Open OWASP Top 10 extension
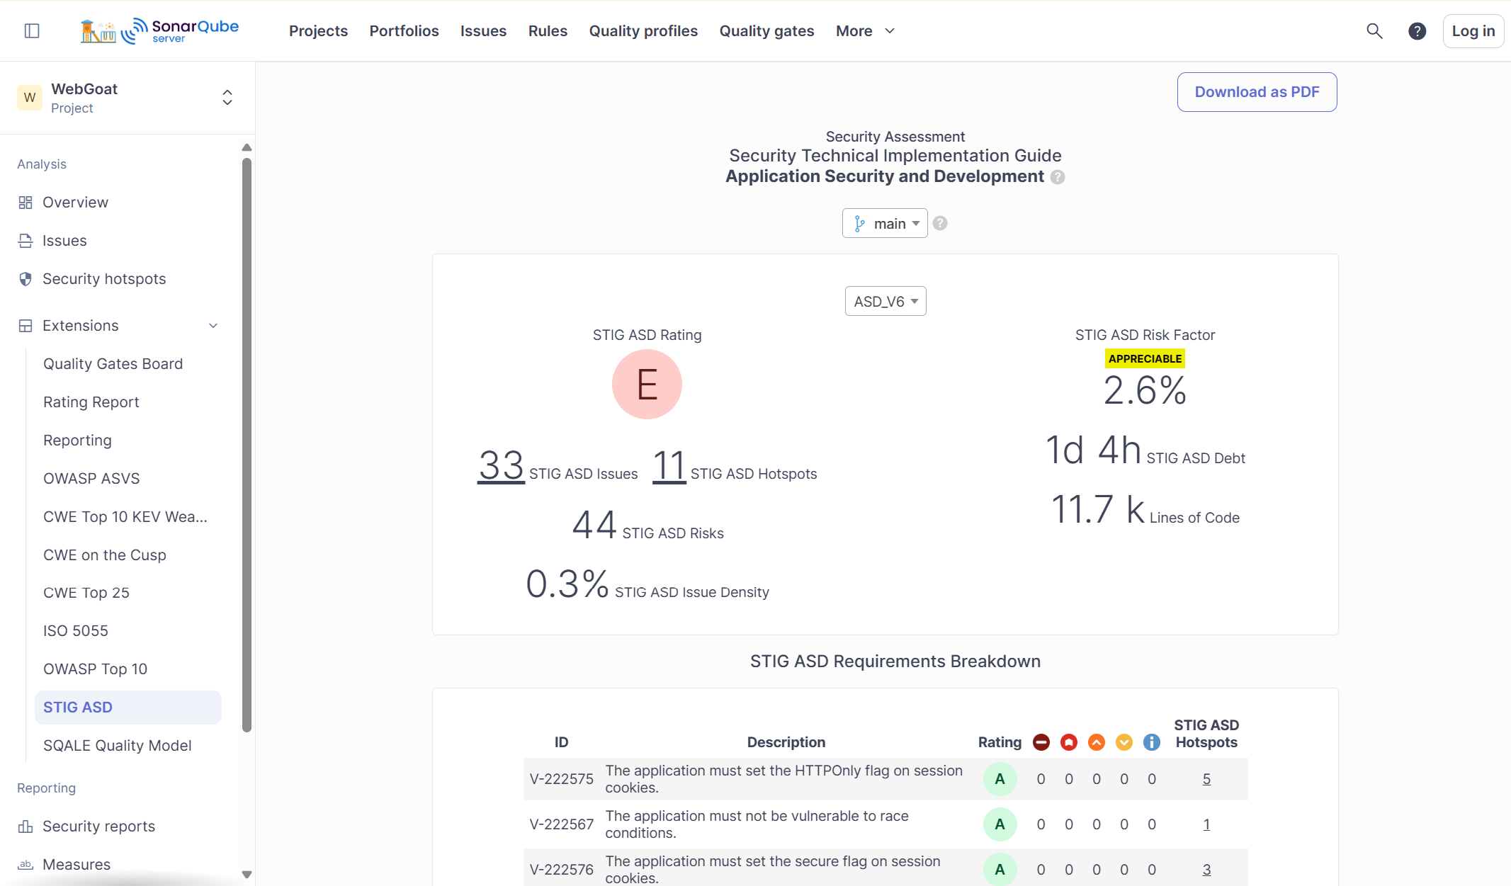This screenshot has height=886, width=1511. tap(96, 669)
